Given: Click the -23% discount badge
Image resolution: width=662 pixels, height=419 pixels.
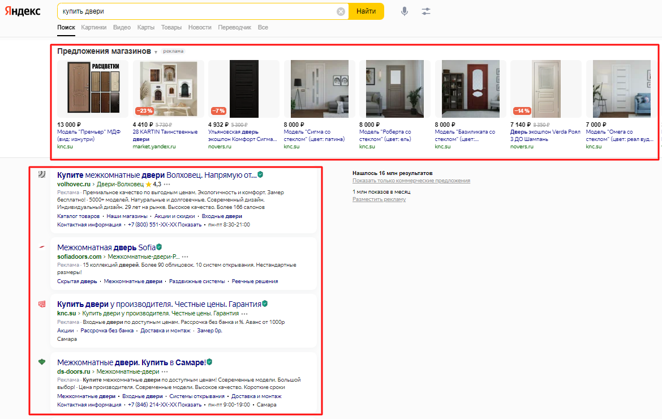Looking at the screenshot, I should 144,110.
